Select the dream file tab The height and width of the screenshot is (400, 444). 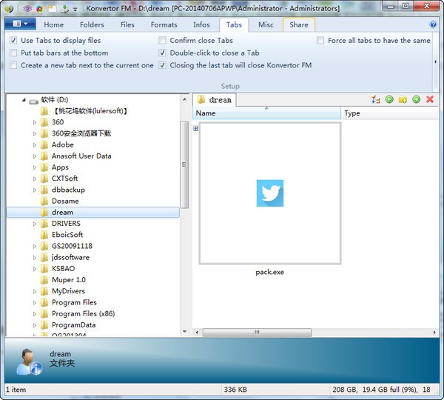[215, 100]
